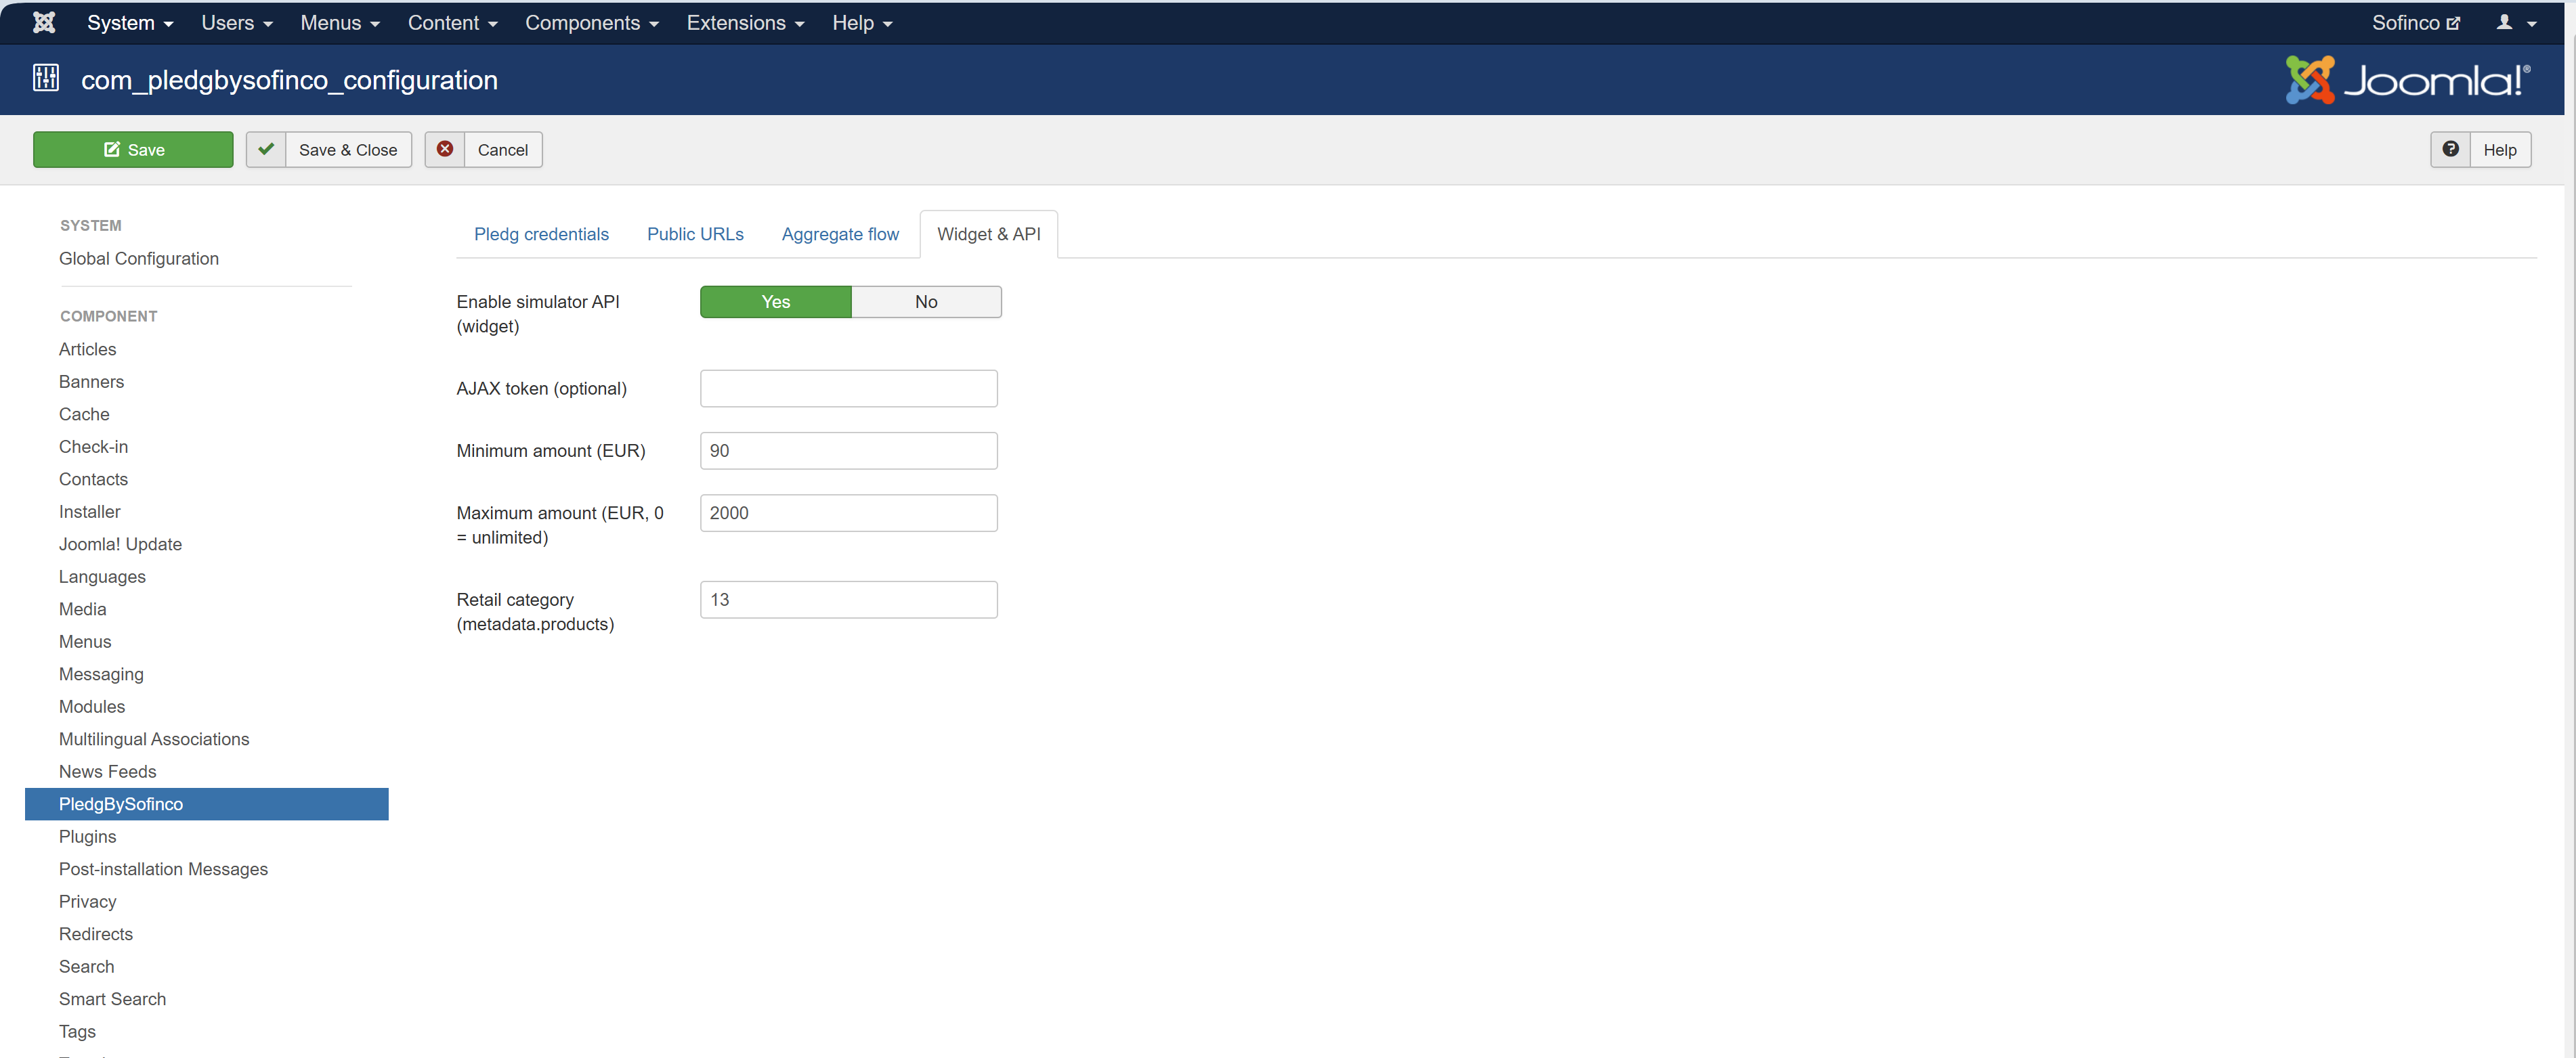Expand the System dropdown menu

pos(130,22)
